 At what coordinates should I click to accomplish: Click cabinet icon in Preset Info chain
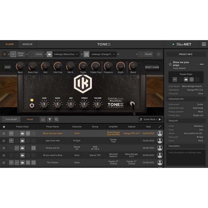(x=191, y=79)
